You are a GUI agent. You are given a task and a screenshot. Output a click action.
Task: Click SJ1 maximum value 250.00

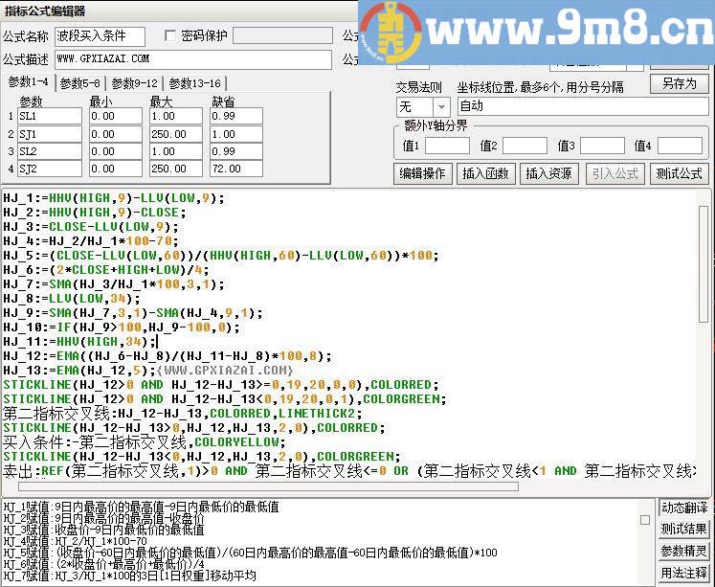[176, 135]
